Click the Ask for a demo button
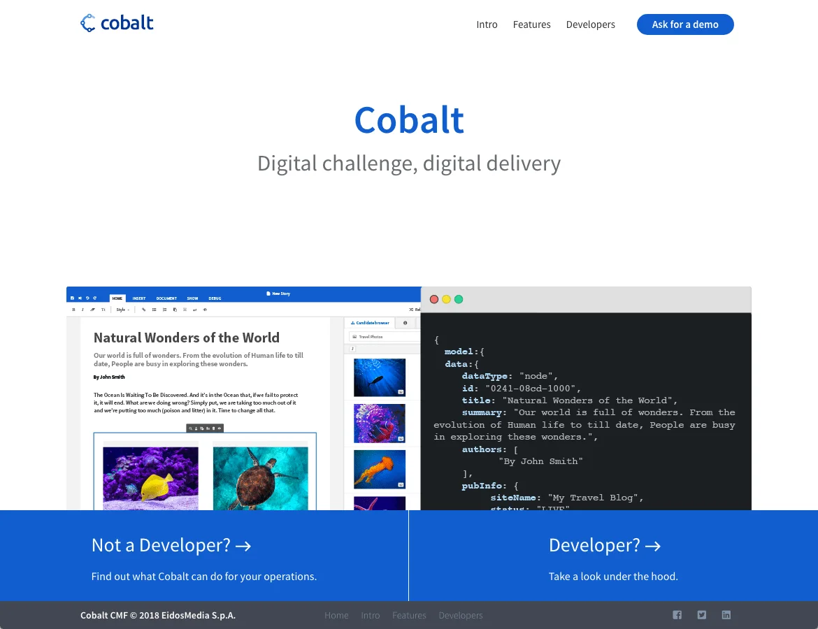818x629 pixels. point(685,24)
